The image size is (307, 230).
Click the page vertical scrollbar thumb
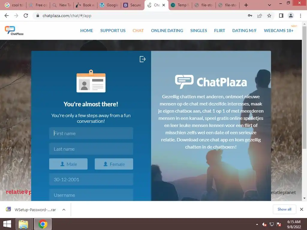point(304,87)
